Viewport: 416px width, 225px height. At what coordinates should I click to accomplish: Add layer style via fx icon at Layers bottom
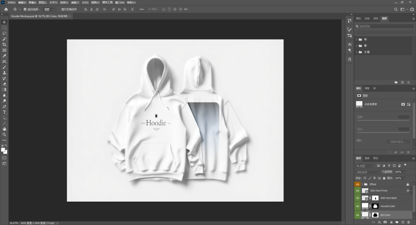379,222
